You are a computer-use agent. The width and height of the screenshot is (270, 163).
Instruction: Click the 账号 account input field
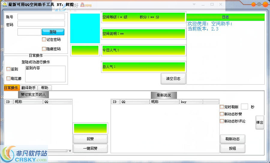41,17
